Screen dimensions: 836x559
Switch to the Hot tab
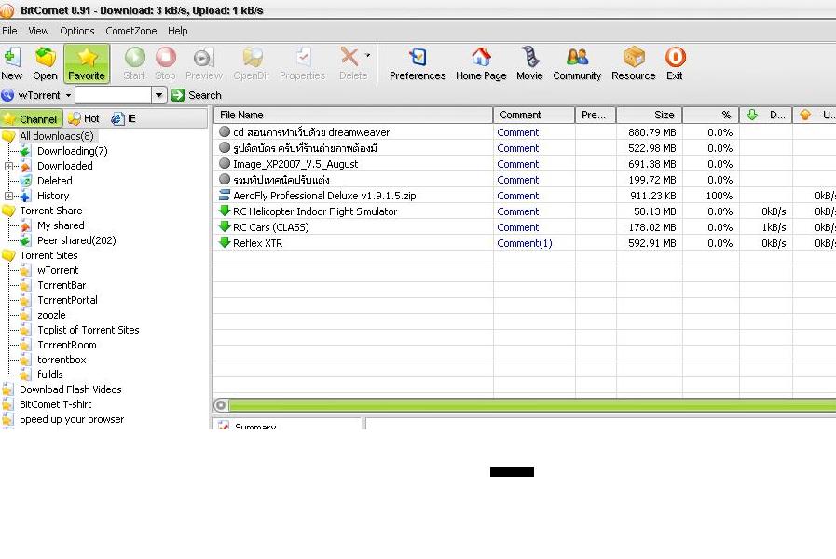(x=84, y=118)
